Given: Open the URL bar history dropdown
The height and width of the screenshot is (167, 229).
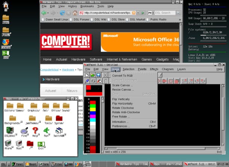Looking at the screenshot, I should coord(138,13).
